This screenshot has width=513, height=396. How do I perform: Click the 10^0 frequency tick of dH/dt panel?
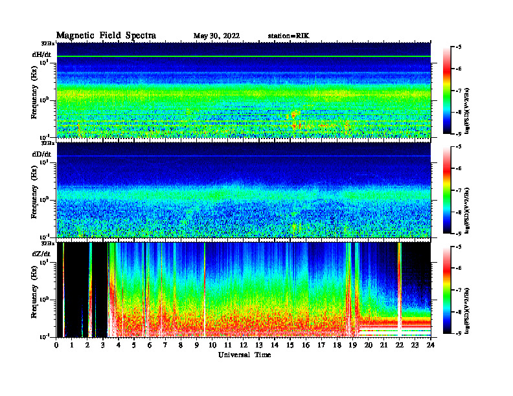coord(44,100)
